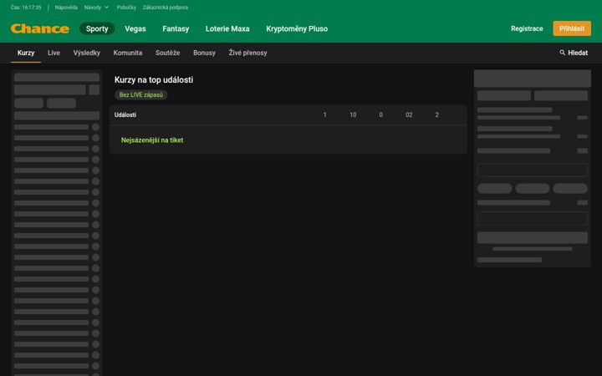
Task: Click the Přihlásit button
Action: pos(572,28)
